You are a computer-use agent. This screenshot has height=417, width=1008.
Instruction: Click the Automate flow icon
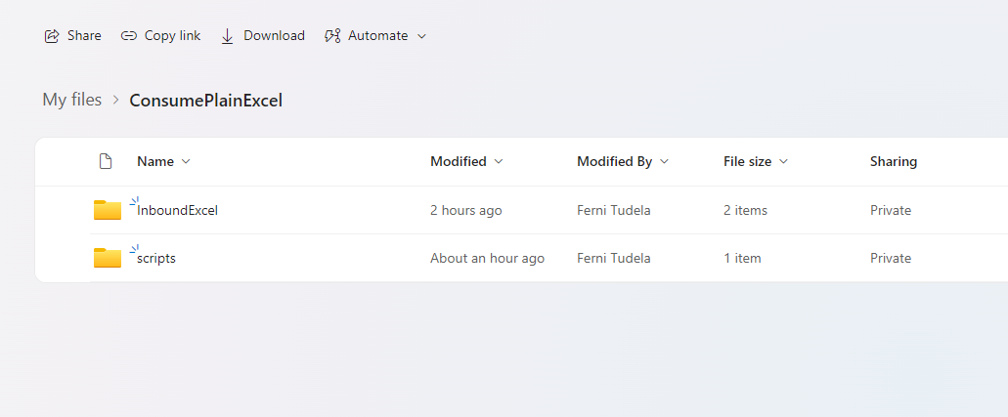point(332,36)
